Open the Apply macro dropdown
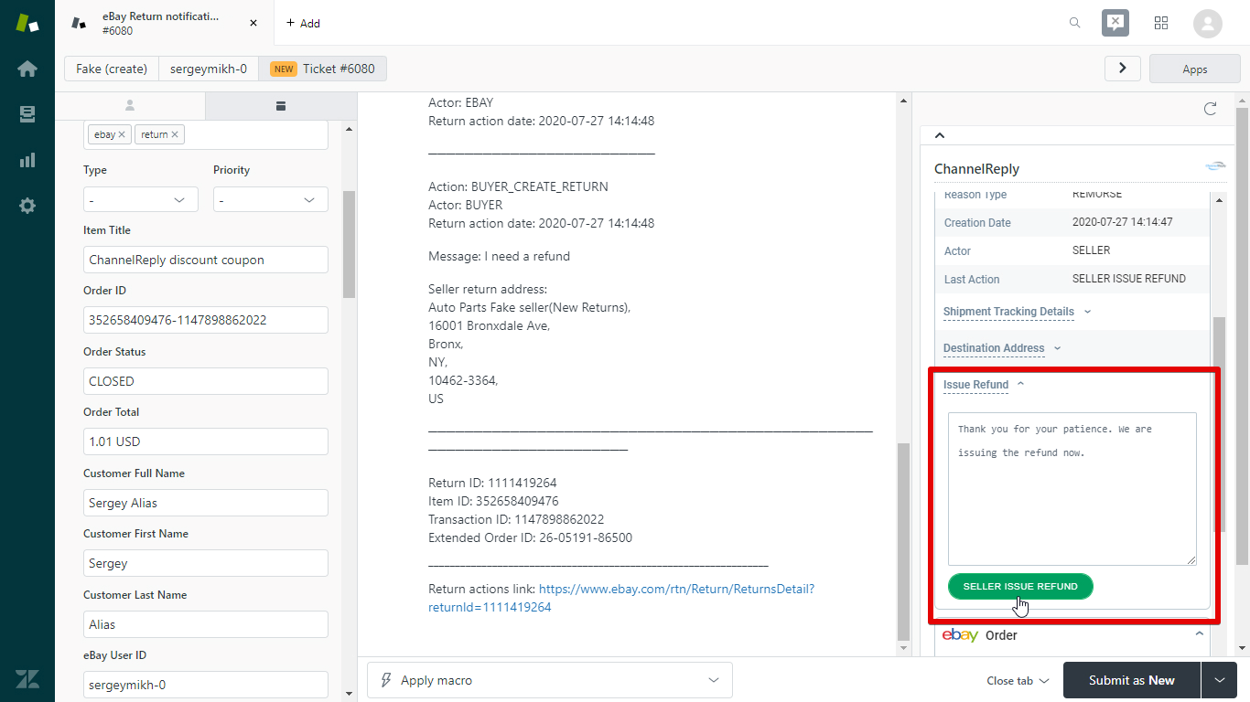This screenshot has height=702, width=1250. click(550, 680)
